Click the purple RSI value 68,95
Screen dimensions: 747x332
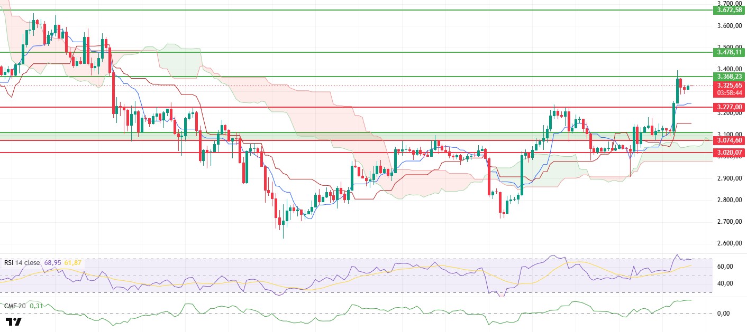pos(53,263)
